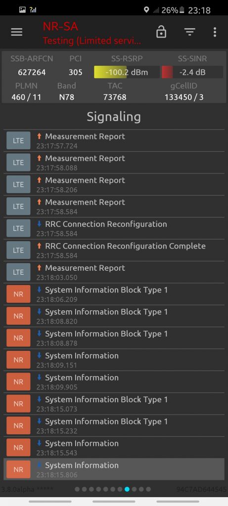Image resolution: width=228 pixels, height=506 pixels.
Task: Open System Information entry at 23:18:15.806
Action: (x=114, y=469)
